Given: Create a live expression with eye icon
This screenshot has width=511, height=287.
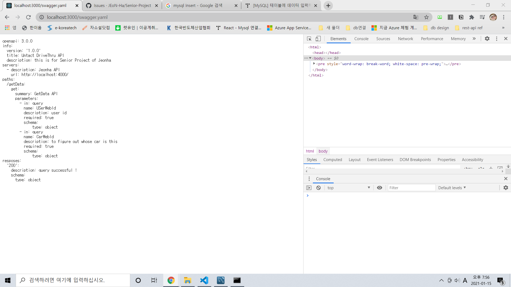Looking at the screenshot, I should pos(379,188).
